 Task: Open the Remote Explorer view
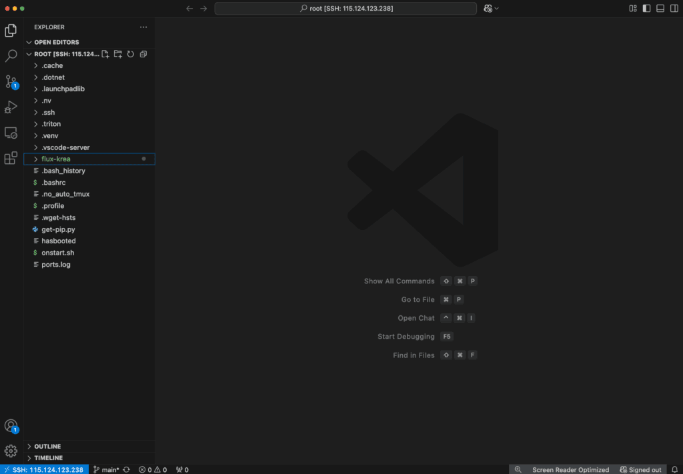[x=11, y=133]
